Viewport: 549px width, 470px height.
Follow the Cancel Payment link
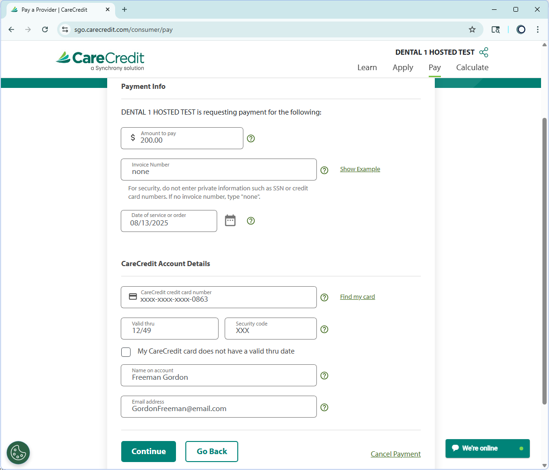(395, 454)
